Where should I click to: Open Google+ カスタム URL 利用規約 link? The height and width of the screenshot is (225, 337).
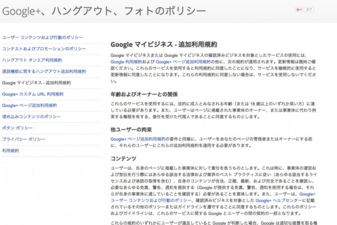point(33,94)
